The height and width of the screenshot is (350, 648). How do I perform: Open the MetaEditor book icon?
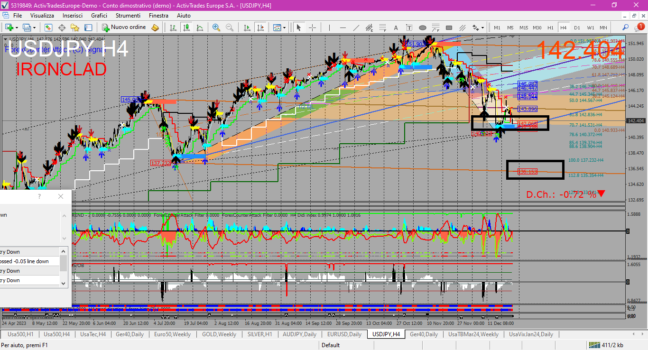click(x=155, y=28)
